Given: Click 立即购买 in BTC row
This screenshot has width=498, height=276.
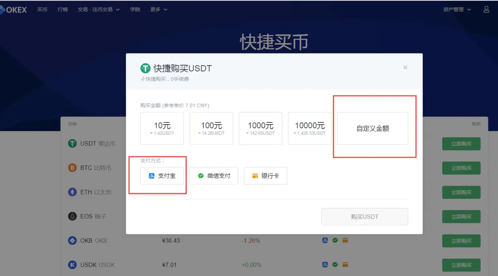Looking at the screenshot, I should tap(461, 168).
